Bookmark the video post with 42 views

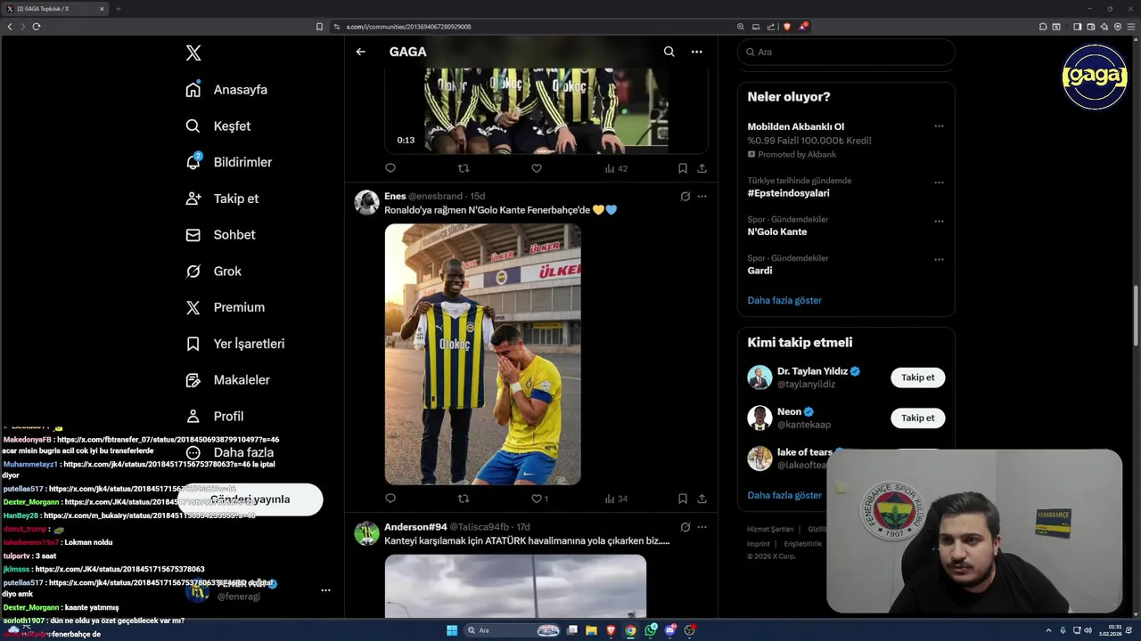(683, 168)
